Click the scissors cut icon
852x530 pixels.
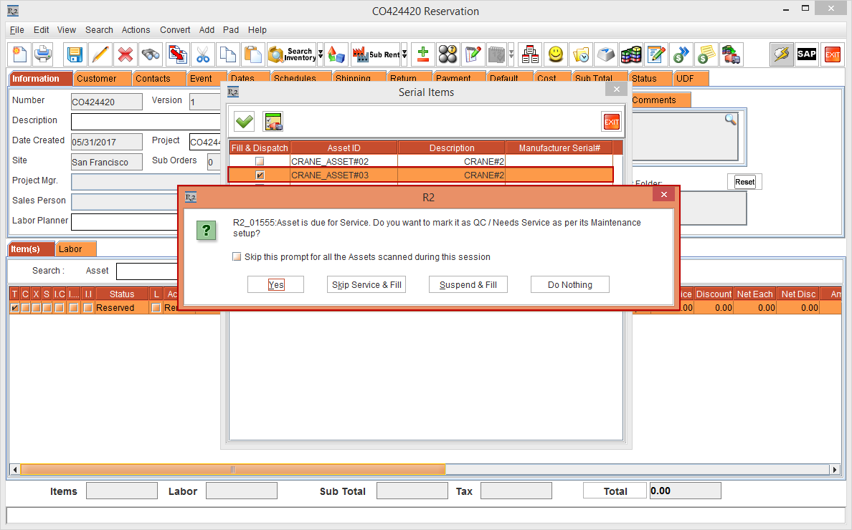203,54
